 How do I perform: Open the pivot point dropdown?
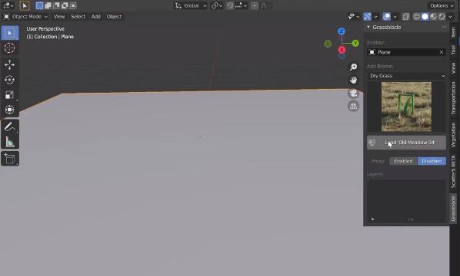(x=217, y=5)
